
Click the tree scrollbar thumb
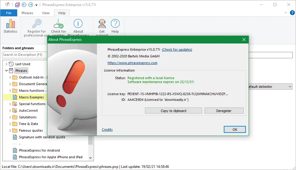[90, 140]
